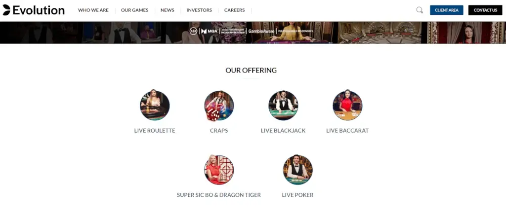Open the CAREERS menu item
506x217 pixels.
pyautogui.click(x=234, y=10)
